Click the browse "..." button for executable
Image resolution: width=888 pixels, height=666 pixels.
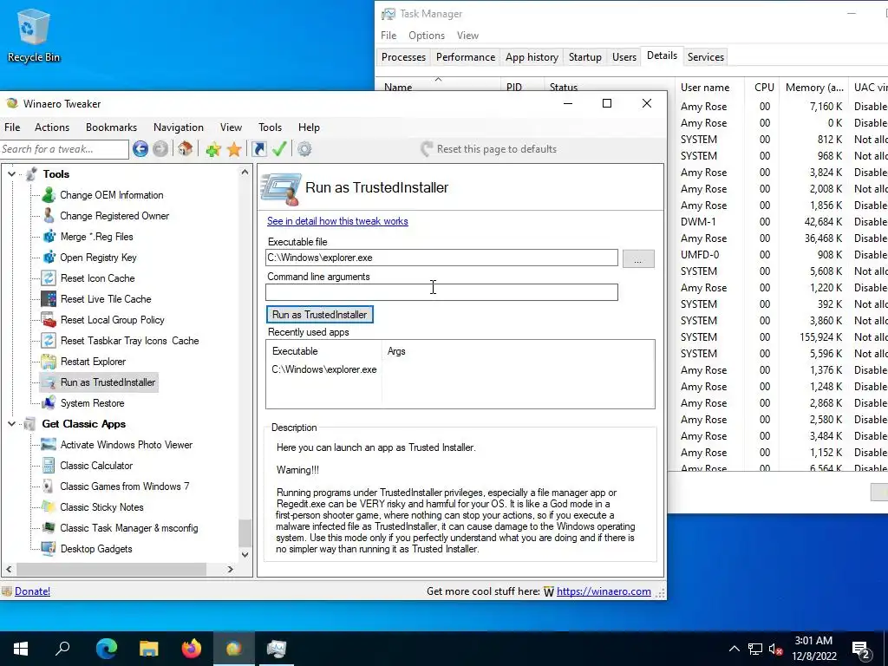638,258
